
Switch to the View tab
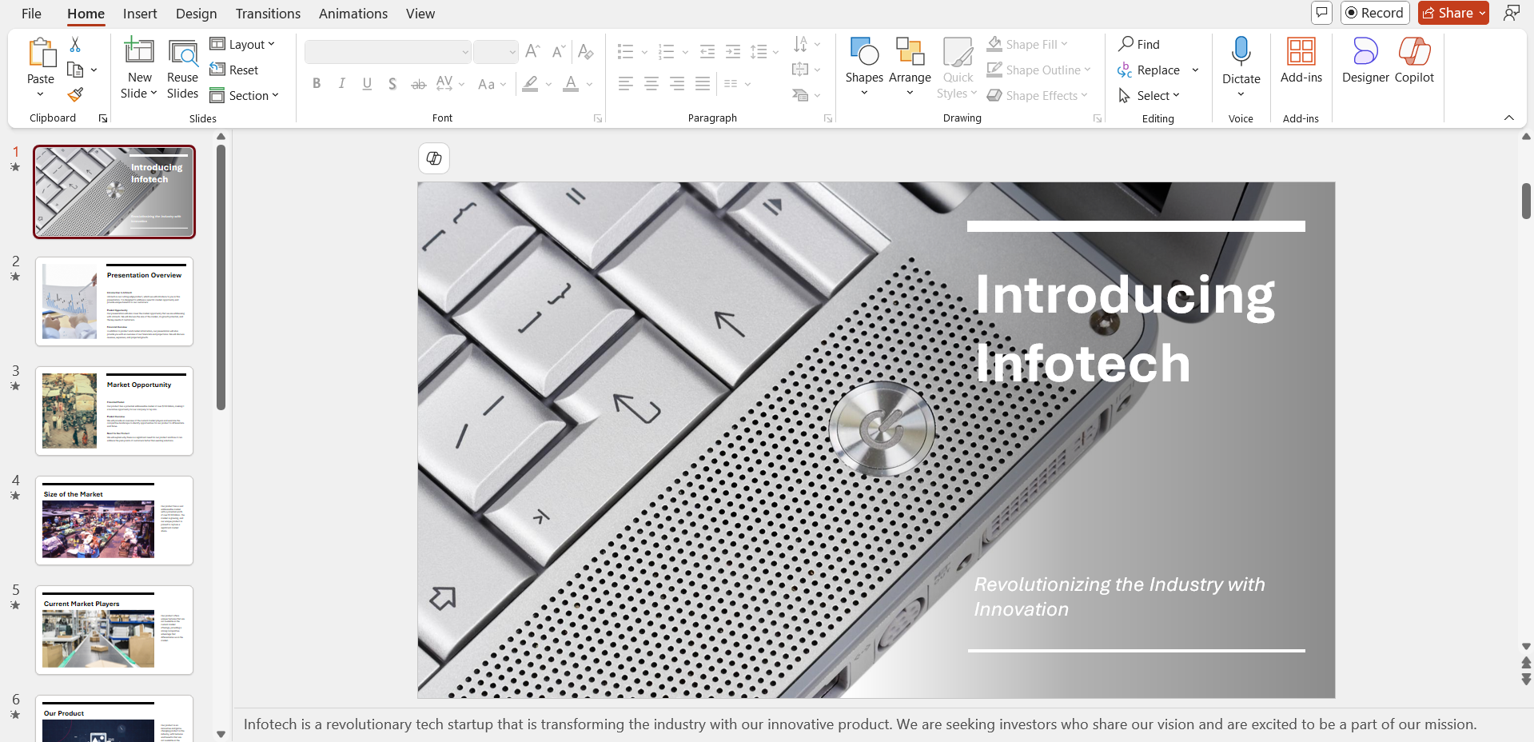point(420,14)
